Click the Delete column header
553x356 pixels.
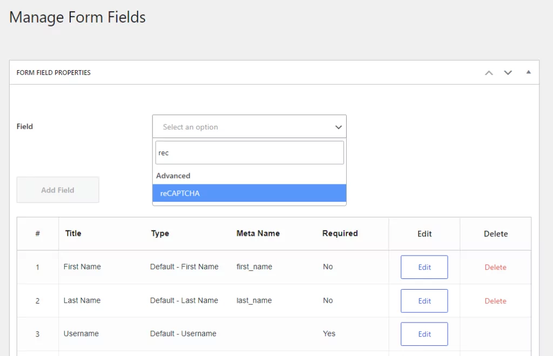496,234
